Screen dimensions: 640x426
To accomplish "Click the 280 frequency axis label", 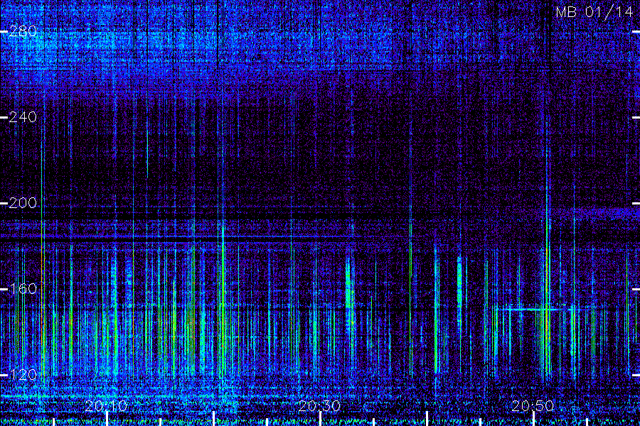I will [x=23, y=31].
